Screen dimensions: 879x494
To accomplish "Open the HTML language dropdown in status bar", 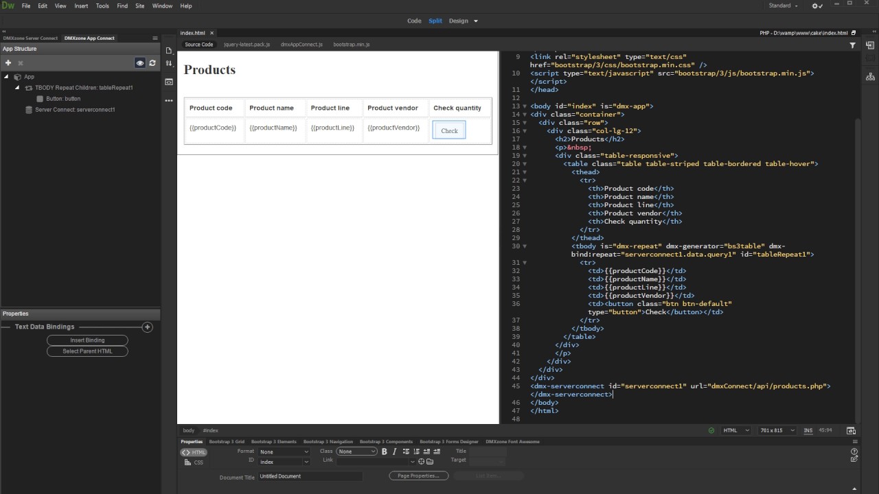I will click(x=738, y=431).
